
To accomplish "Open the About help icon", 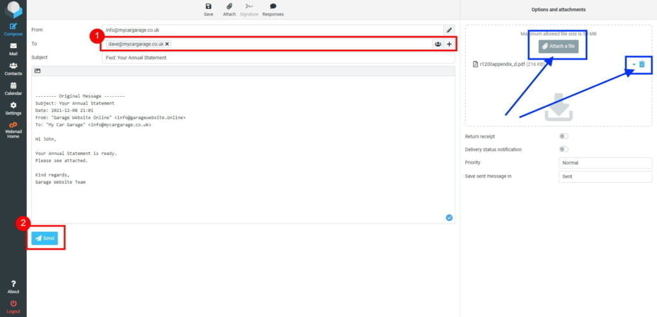I will (x=13, y=287).
